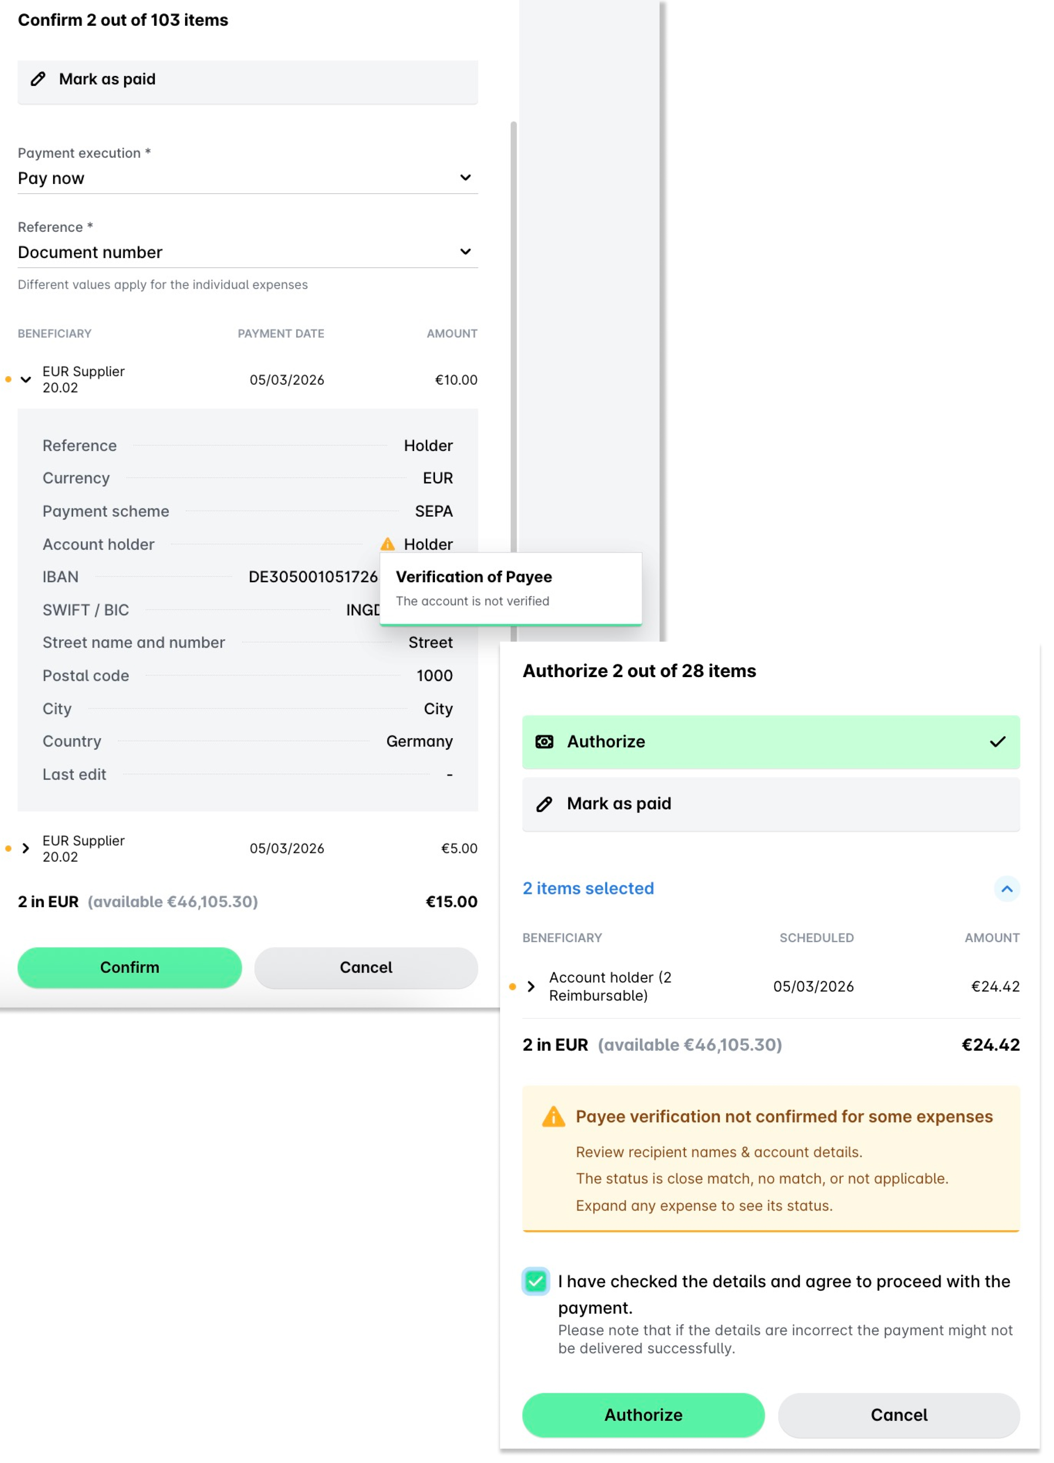Image resolution: width=1054 pixels, height=1463 pixels.
Task: Click the orange dot beside Account holder row
Action: (512, 986)
